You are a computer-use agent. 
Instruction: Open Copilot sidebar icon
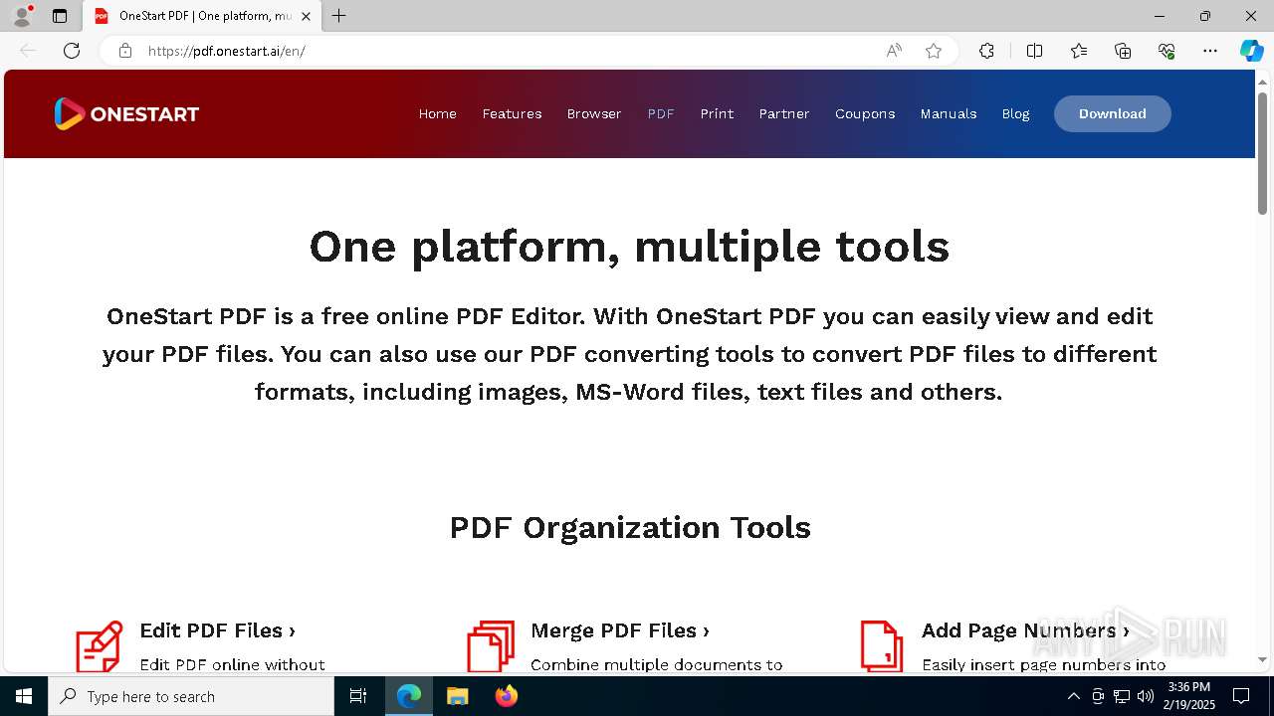click(x=1251, y=51)
